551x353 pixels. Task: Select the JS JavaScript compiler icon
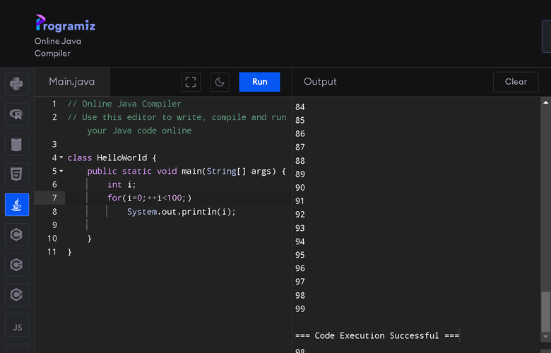click(x=17, y=325)
